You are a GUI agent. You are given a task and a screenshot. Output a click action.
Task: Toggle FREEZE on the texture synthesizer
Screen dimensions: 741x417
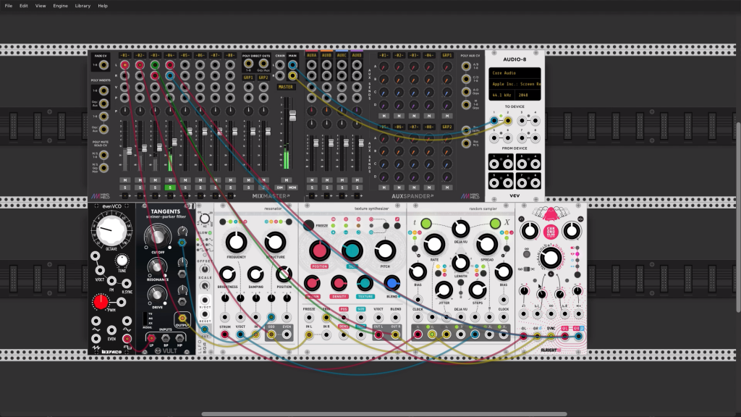pos(309,226)
